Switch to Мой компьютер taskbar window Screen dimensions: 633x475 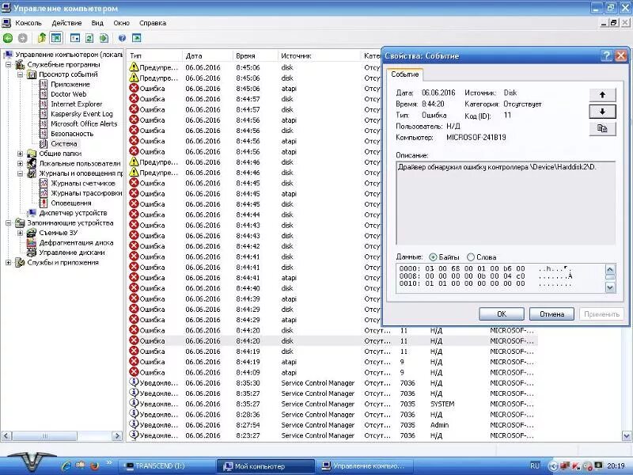point(266,465)
